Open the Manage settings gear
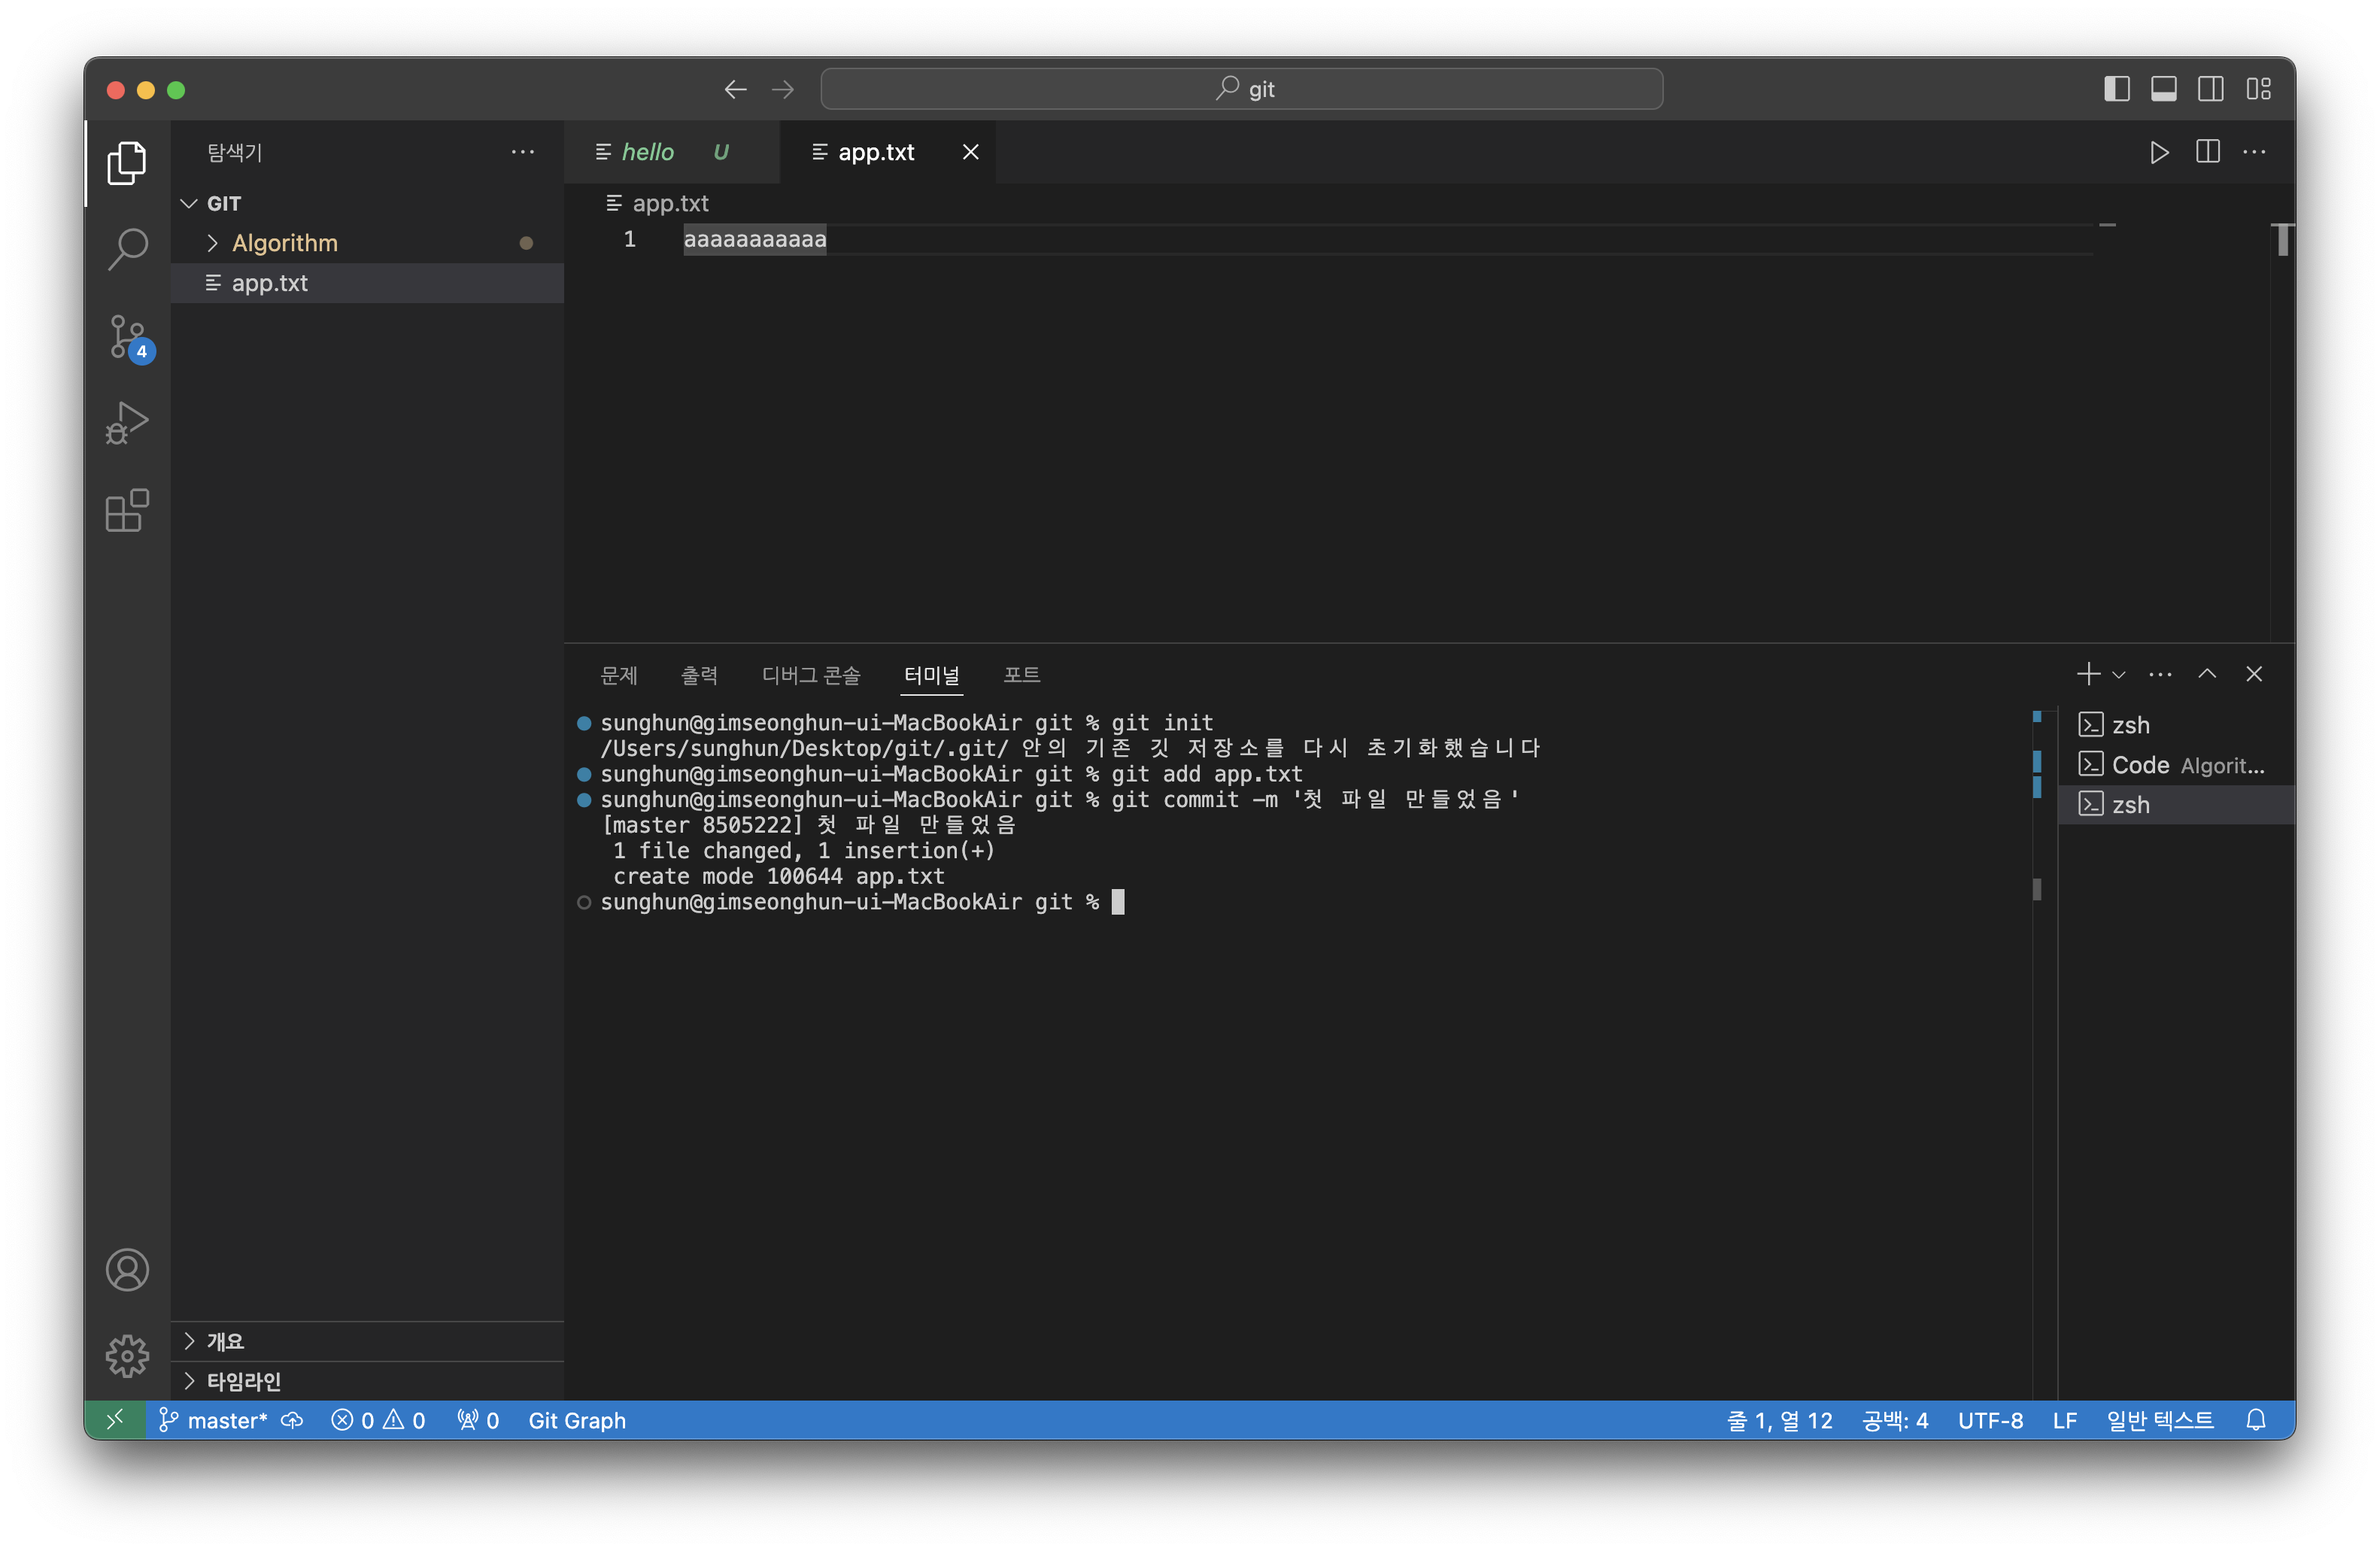2380x1551 pixels. point(127,1356)
